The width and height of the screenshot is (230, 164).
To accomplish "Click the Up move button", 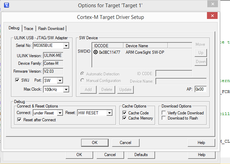I will pyautogui.click(x=201, y=53).
